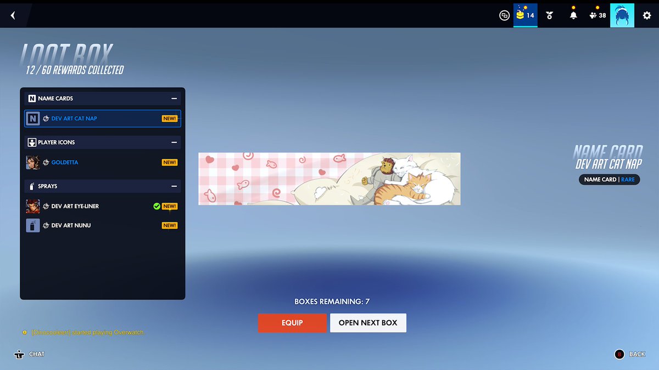Collapse the Sprays section
The width and height of the screenshot is (659, 370).
tap(174, 186)
